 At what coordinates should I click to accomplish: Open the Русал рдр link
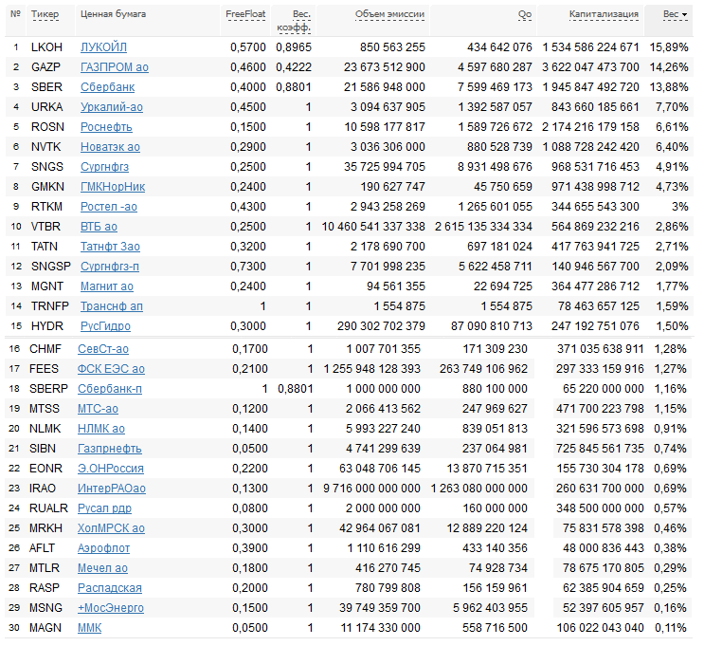104,508
